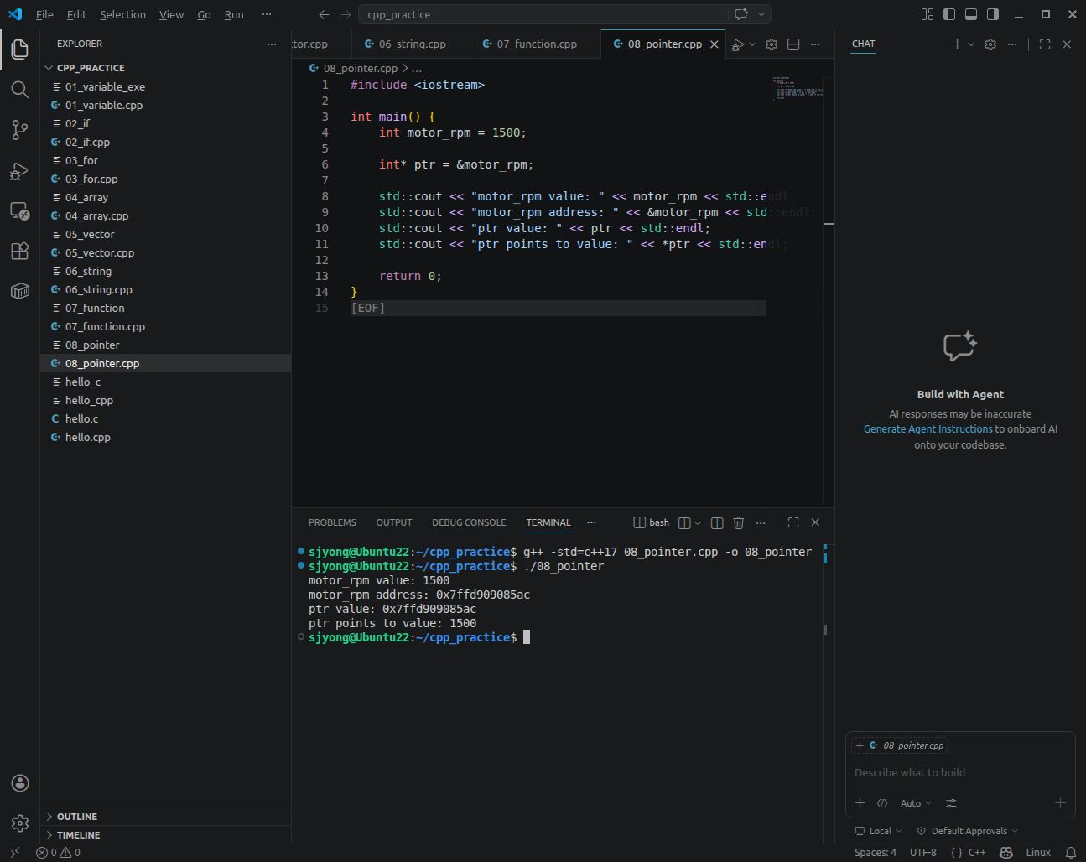Toggle the primary side bar

click(x=949, y=14)
